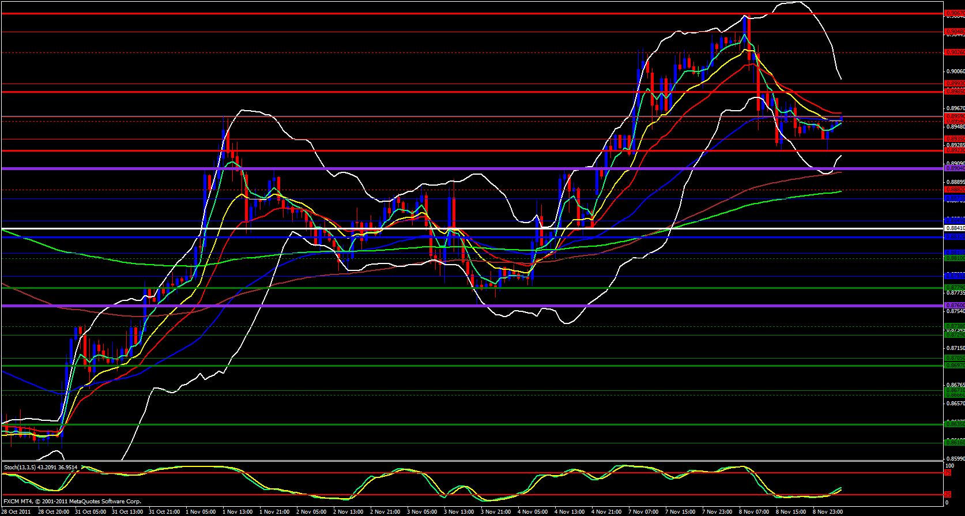
Task: Click the 1 Nov 05:00 time label
Action: tap(201, 512)
